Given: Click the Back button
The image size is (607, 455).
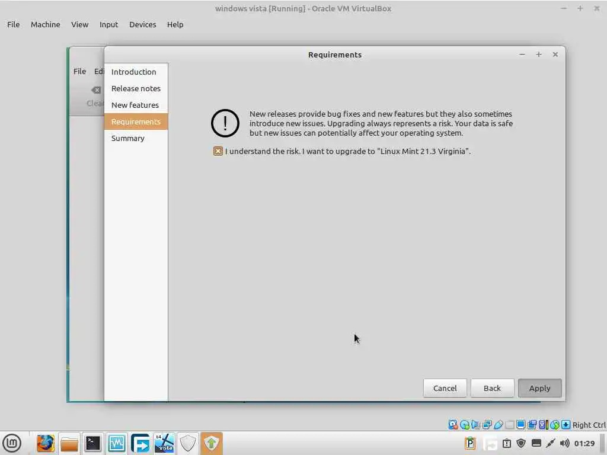Looking at the screenshot, I should click(x=492, y=388).
